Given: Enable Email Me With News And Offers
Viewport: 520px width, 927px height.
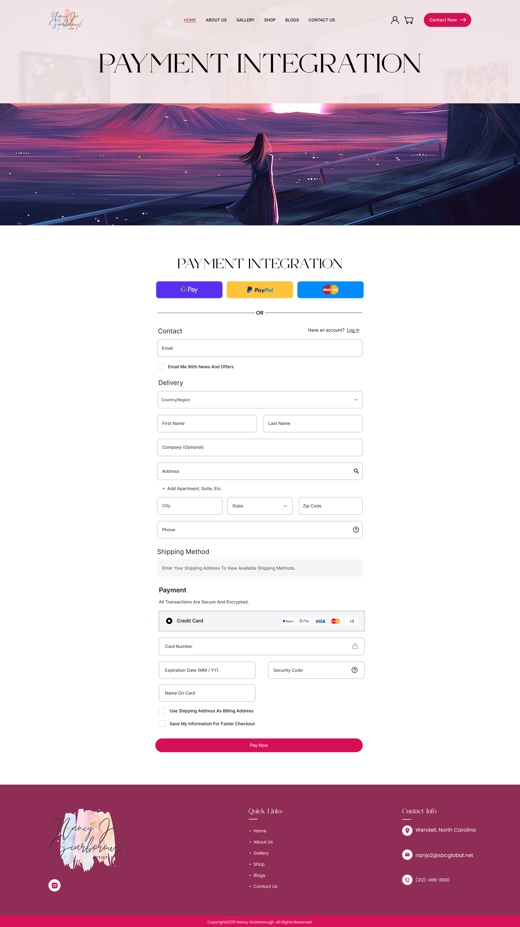Looking at the screenshot, I should pyautogui.click(x=161, y=366).
